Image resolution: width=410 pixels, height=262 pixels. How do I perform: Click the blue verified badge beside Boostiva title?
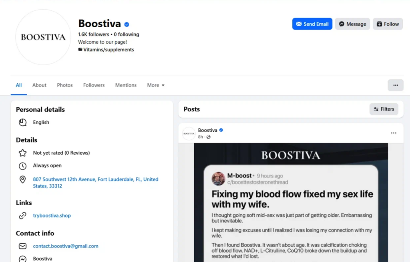[x=127, y=24]
